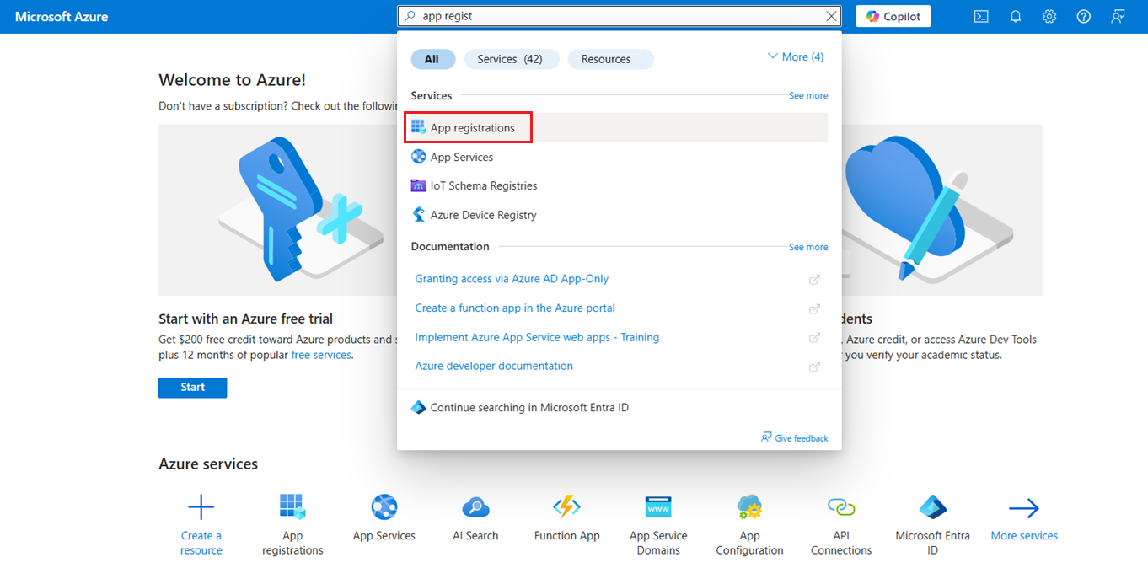Click App Services icon in search results
This screenshot has height=568, width=1148.
point(418,157)
